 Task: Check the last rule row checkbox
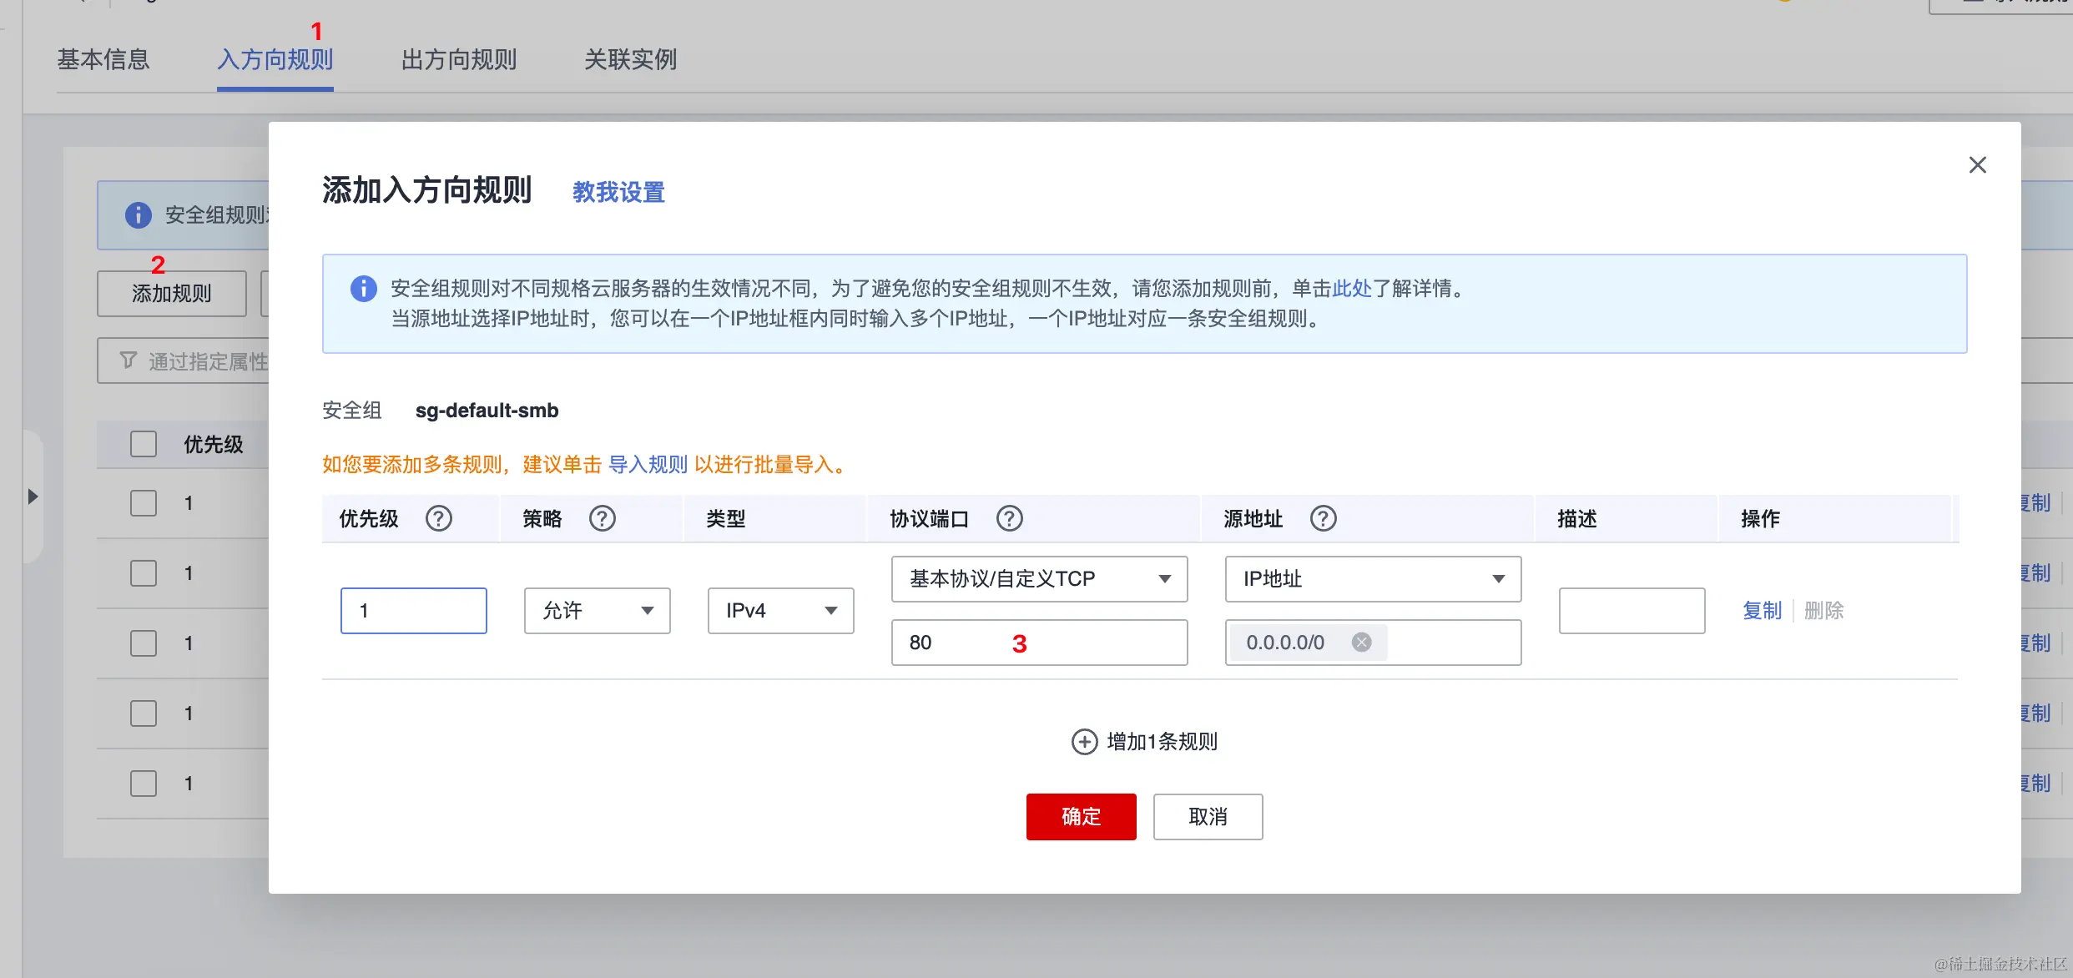click(x=144, y=783)
